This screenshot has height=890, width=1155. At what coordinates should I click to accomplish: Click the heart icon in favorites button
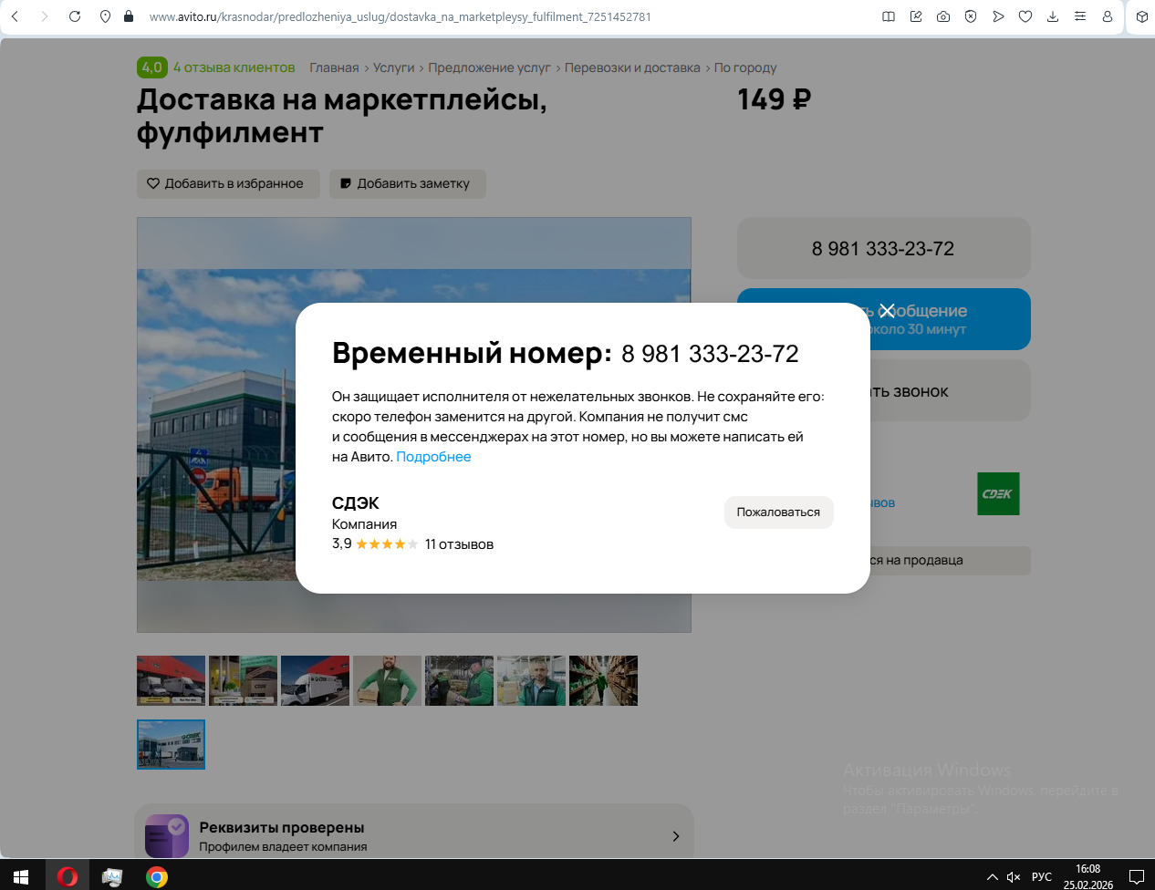click(153, 183)
